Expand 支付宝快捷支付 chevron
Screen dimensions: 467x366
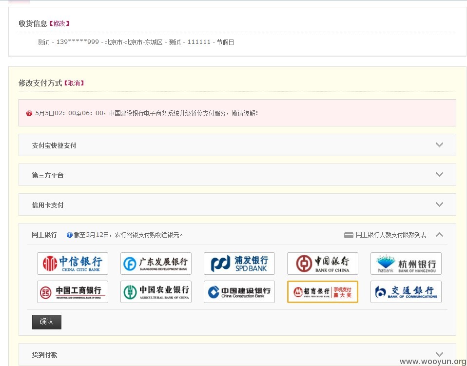439,145
